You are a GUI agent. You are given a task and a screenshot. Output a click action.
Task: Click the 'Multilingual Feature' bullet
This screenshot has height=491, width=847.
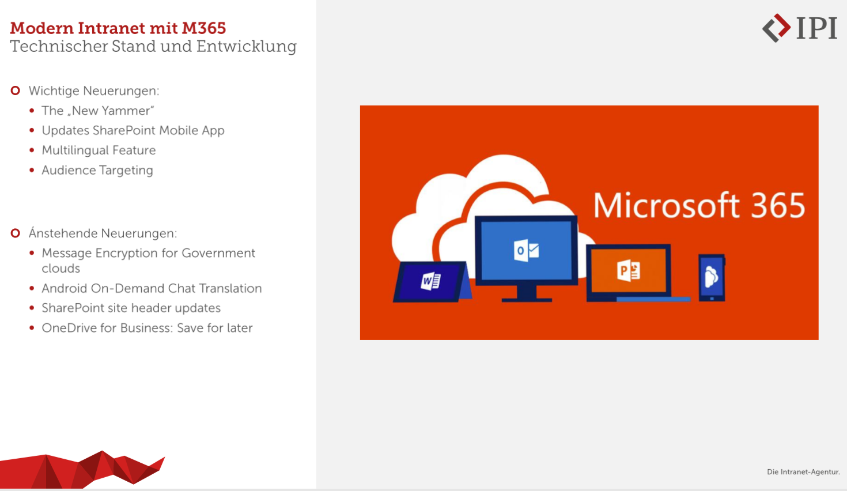pos(99,150)
